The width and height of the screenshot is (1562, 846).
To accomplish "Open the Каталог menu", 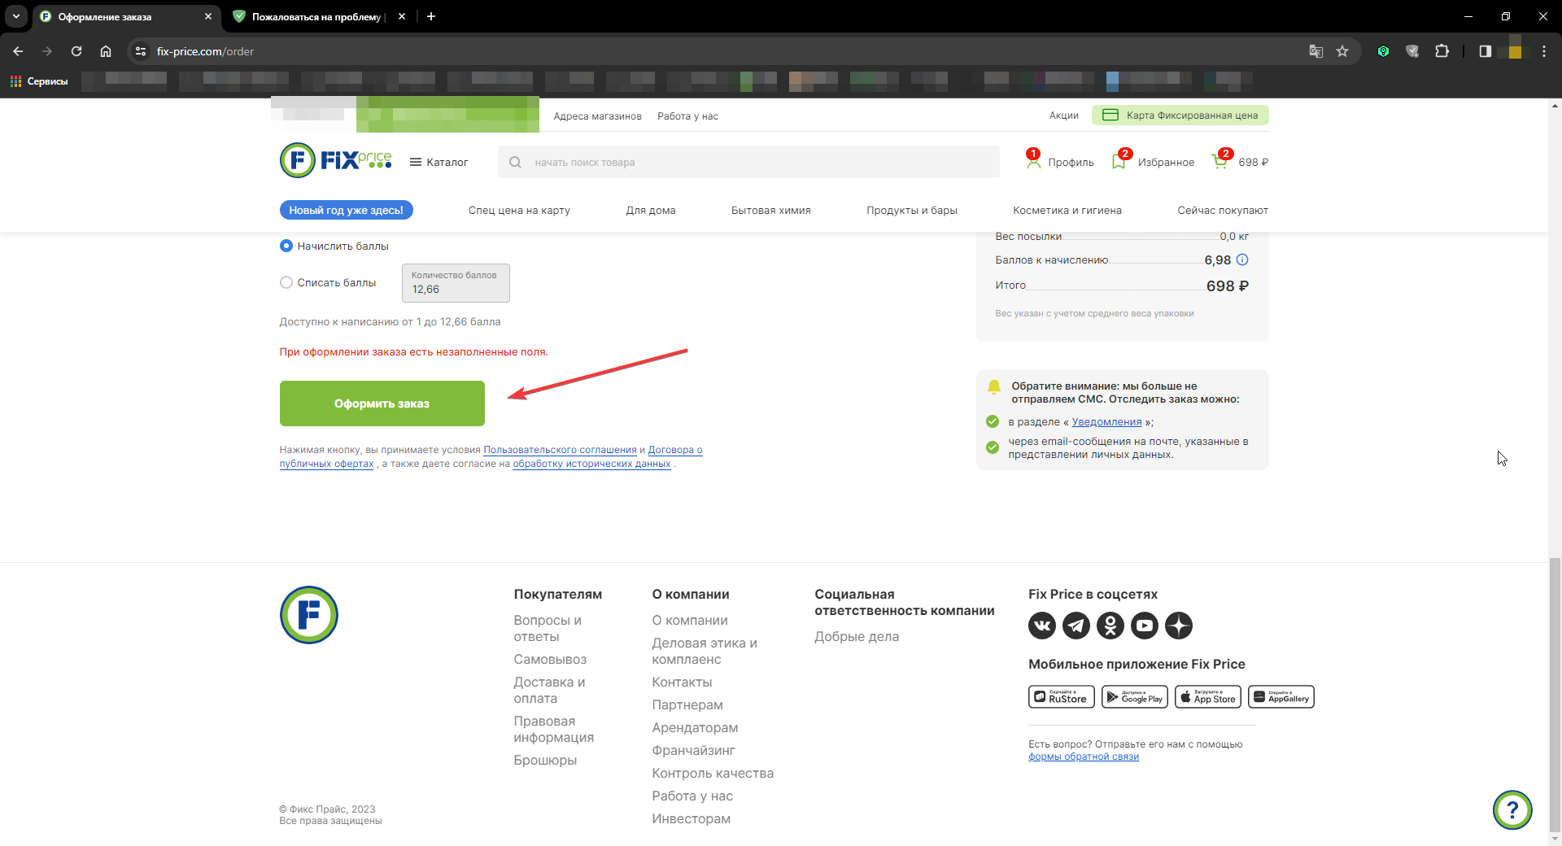I will pos(440,162).
